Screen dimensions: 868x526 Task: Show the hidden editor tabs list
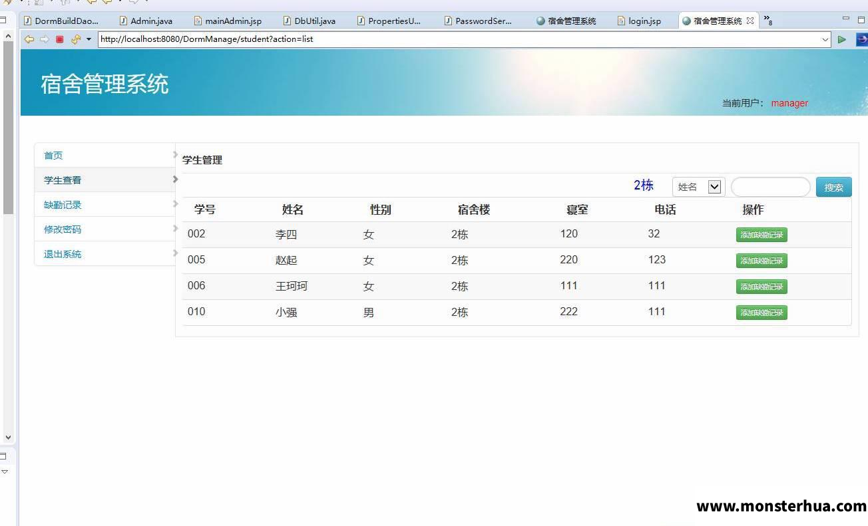click(x=767, y=20)
